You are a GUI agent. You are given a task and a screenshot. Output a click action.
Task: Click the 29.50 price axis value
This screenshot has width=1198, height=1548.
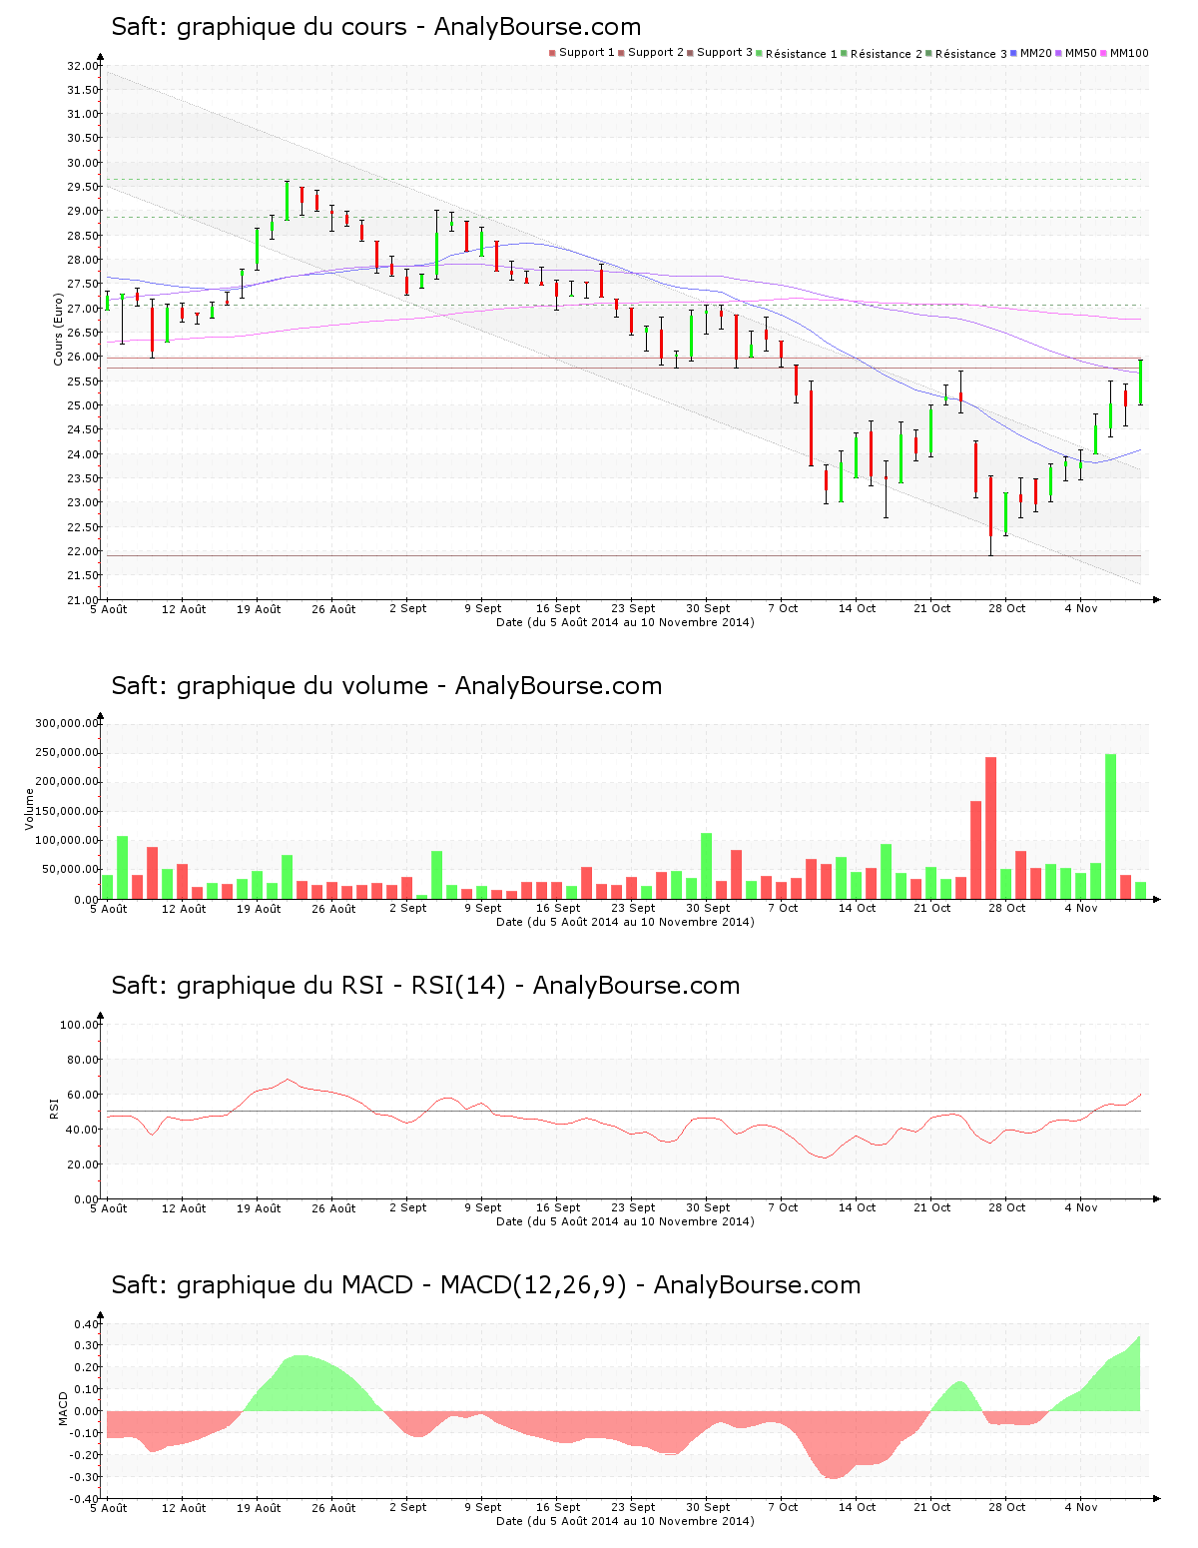(83, 188)
